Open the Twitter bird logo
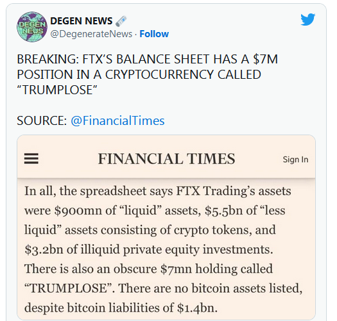The width and height of the screenshot is (337, 321). pyautogui.click(x=307, y=19)
